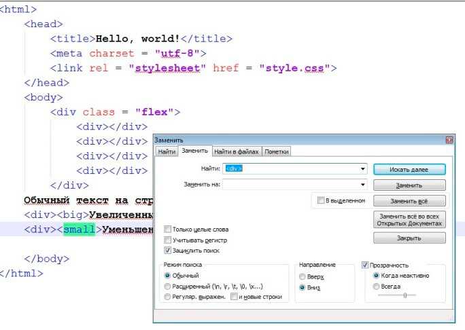Image resolution: width=465 pixels, height=330 pixels.
Task: Click the "stylesheet" attribute value
Action: tap(167, 68)
